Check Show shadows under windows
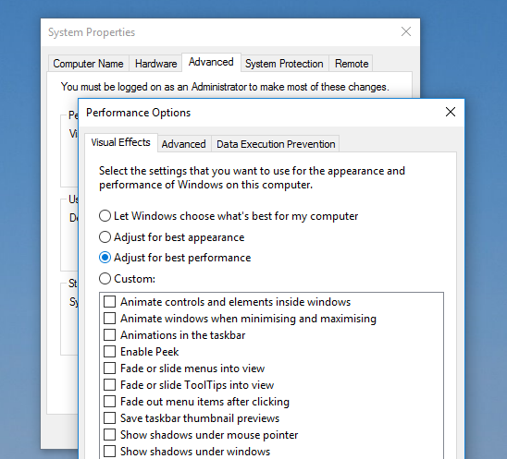This screenshot has height=459, width=507. (x=109, y=452)
